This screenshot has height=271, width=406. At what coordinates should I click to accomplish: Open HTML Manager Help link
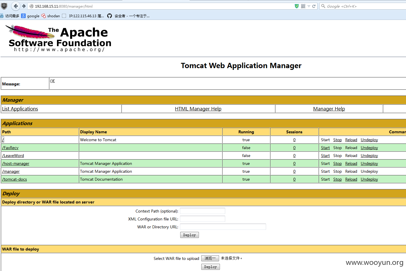(x=198, y=109)
